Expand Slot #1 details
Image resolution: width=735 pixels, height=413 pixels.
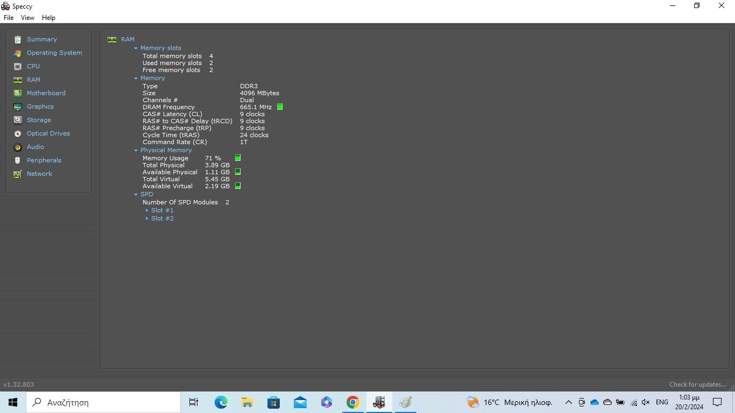(147, 210)
